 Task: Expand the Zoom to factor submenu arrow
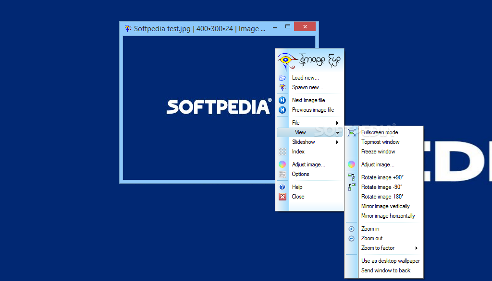[x=417, y=248]
